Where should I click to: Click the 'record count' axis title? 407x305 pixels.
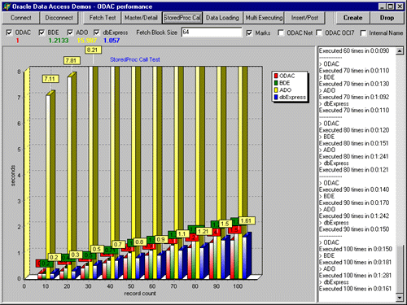point(140,294)
